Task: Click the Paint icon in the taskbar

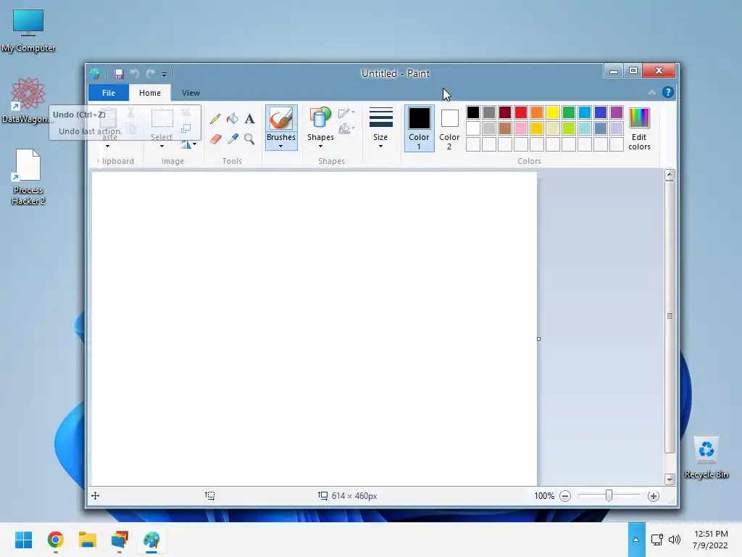Action: 151,540
